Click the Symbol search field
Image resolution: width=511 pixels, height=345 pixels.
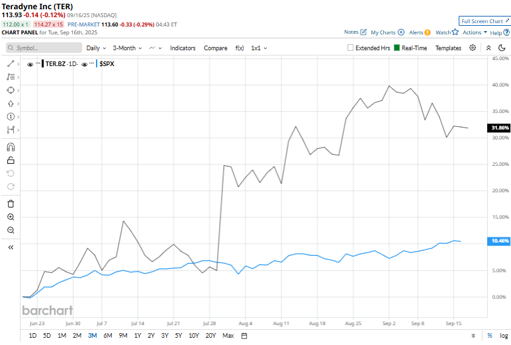tap(44, 48)
